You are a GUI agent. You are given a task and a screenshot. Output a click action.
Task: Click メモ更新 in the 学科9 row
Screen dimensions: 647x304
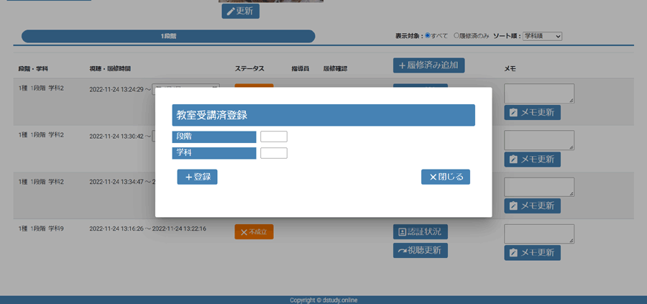point(532,253)
